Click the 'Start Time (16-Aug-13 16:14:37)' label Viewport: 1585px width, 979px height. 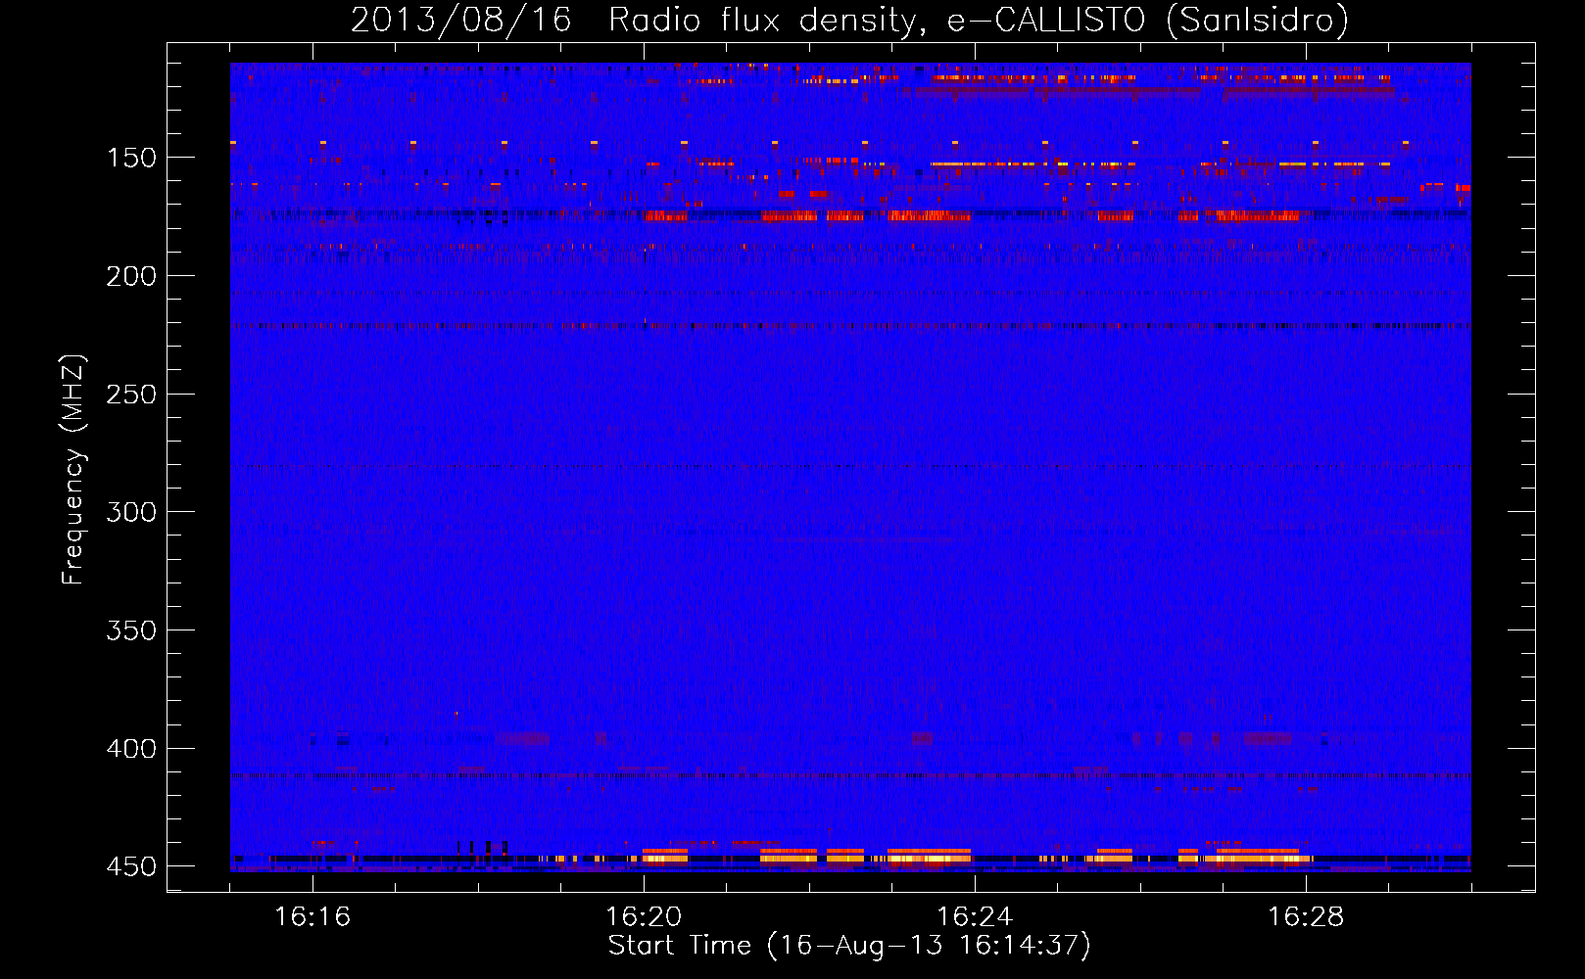(x=849, y=946)
